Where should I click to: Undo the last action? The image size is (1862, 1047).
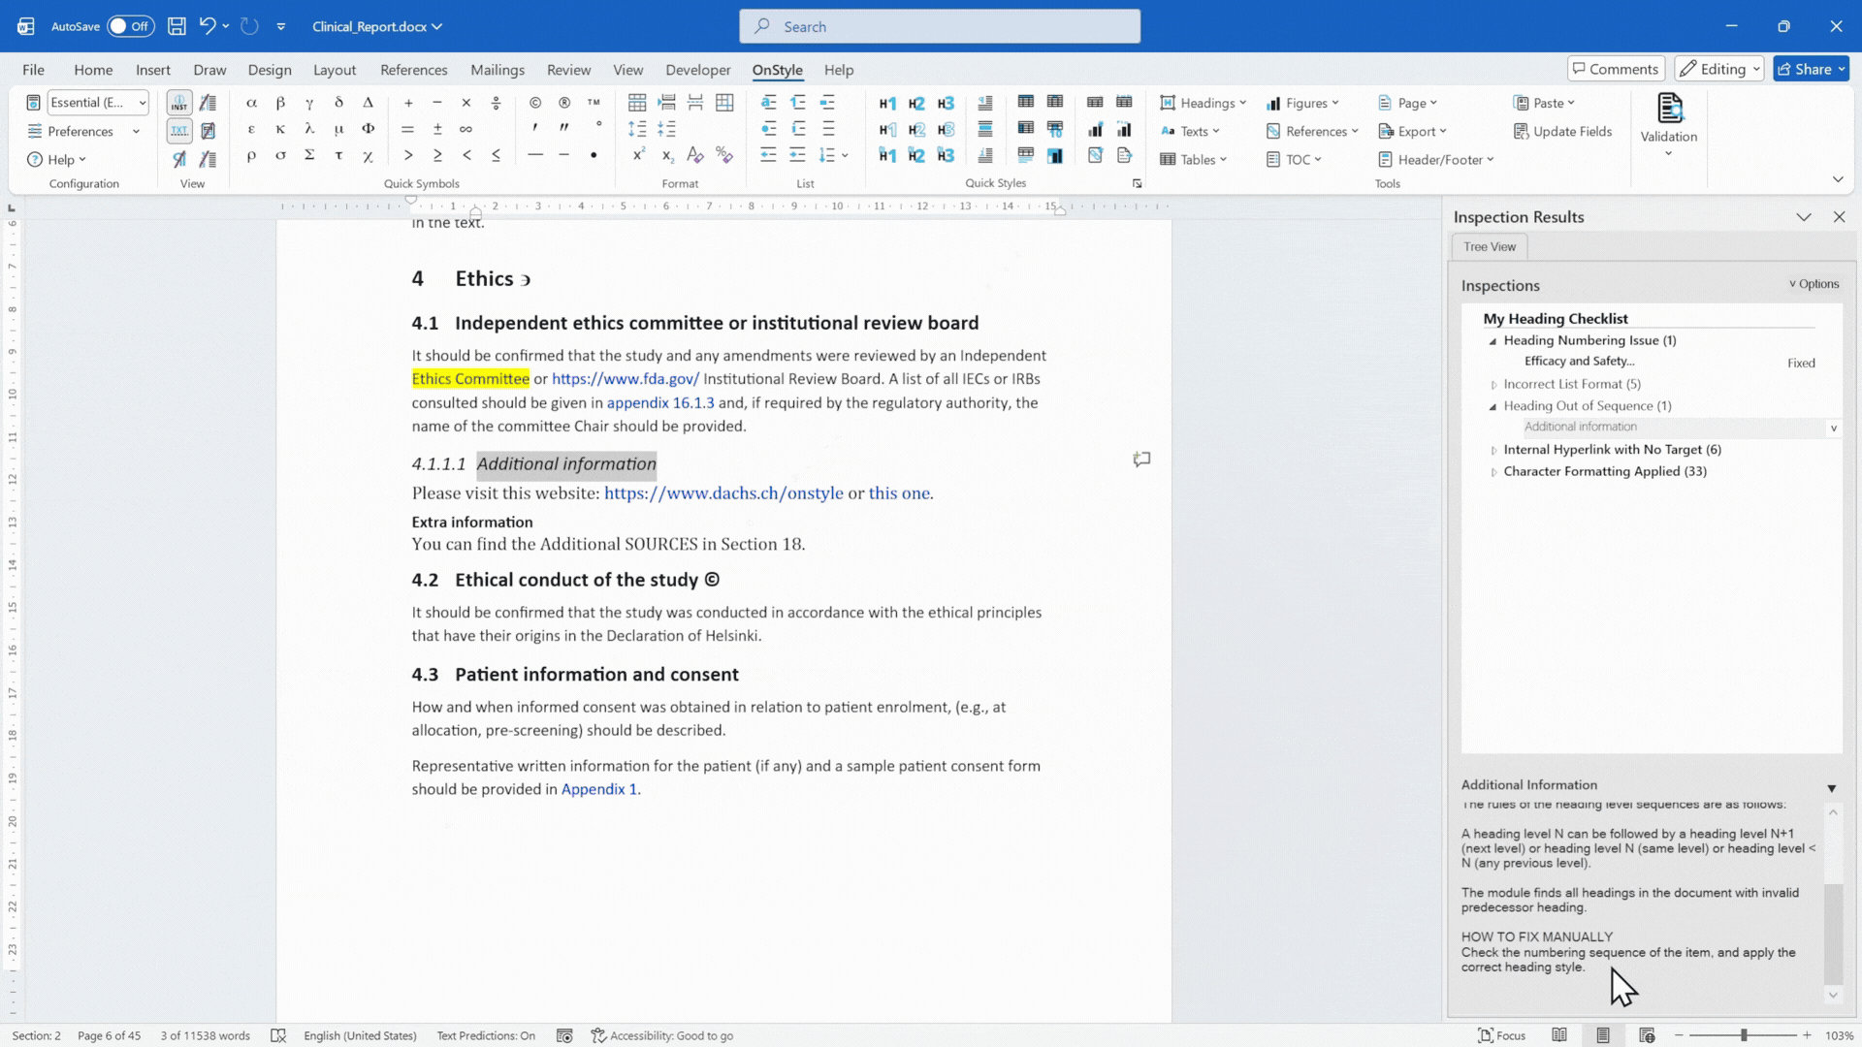point(208,26)
